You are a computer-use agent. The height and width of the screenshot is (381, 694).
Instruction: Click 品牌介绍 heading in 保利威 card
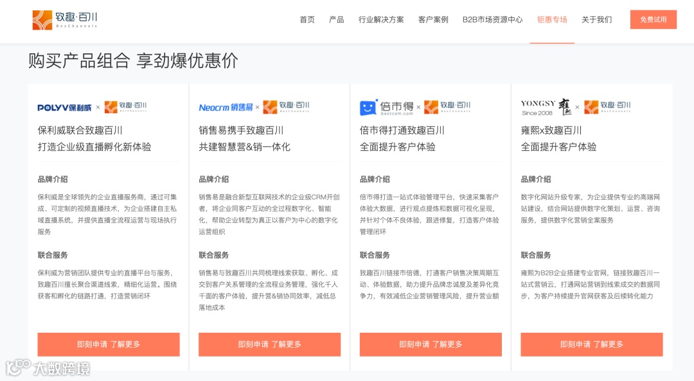[53, 179]
